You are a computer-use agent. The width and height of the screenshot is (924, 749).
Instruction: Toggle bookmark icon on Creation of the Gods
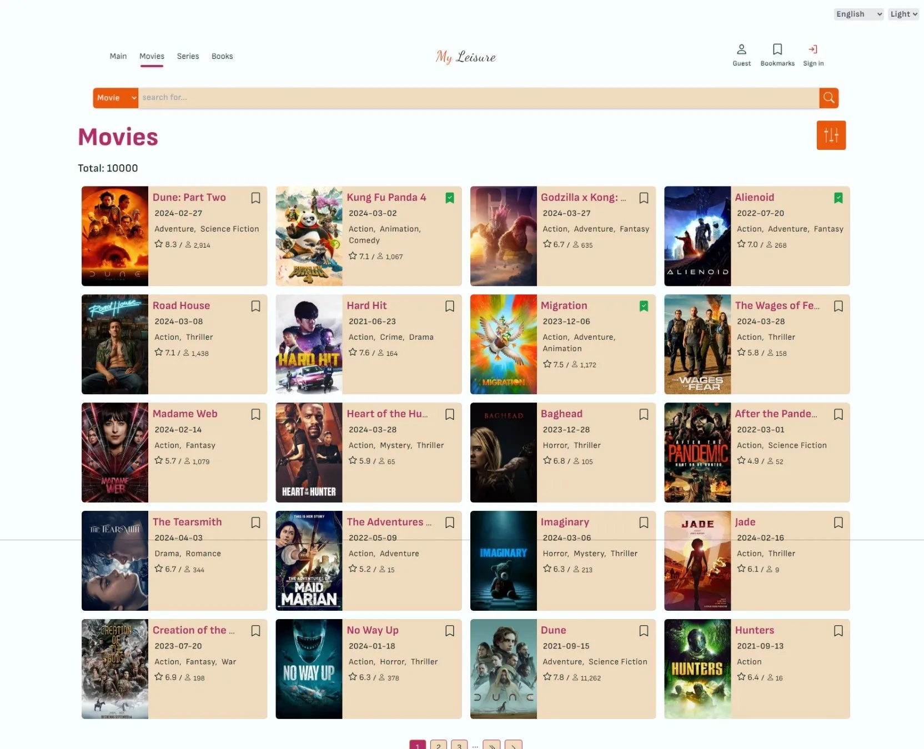click(255, 631)
